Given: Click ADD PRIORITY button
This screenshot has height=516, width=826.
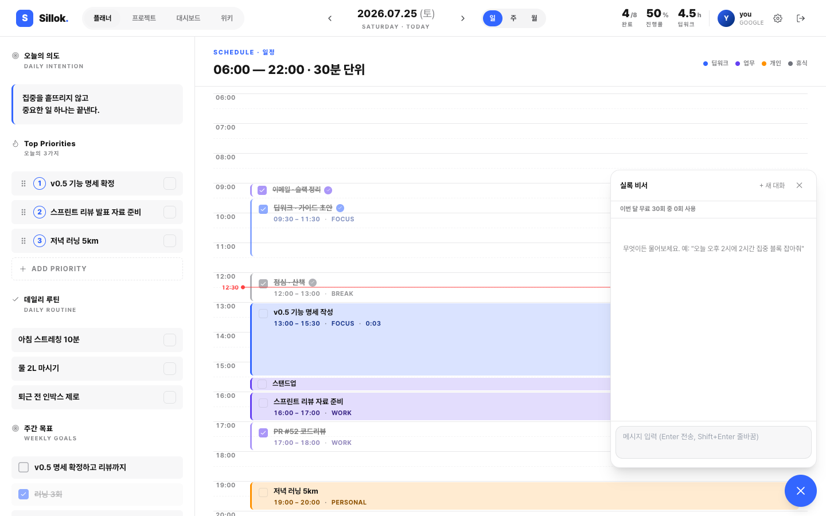Looking at the screenshot, I should 97,269.
